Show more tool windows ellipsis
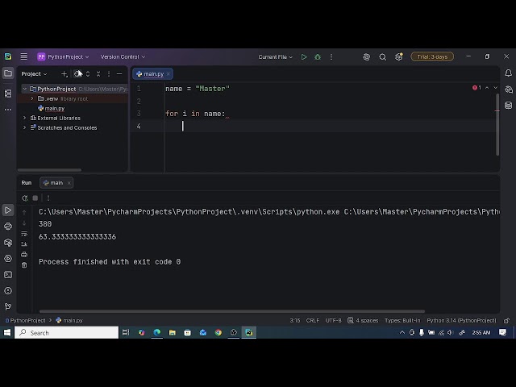Screen dimensions: 516x387 pos(8,110)
